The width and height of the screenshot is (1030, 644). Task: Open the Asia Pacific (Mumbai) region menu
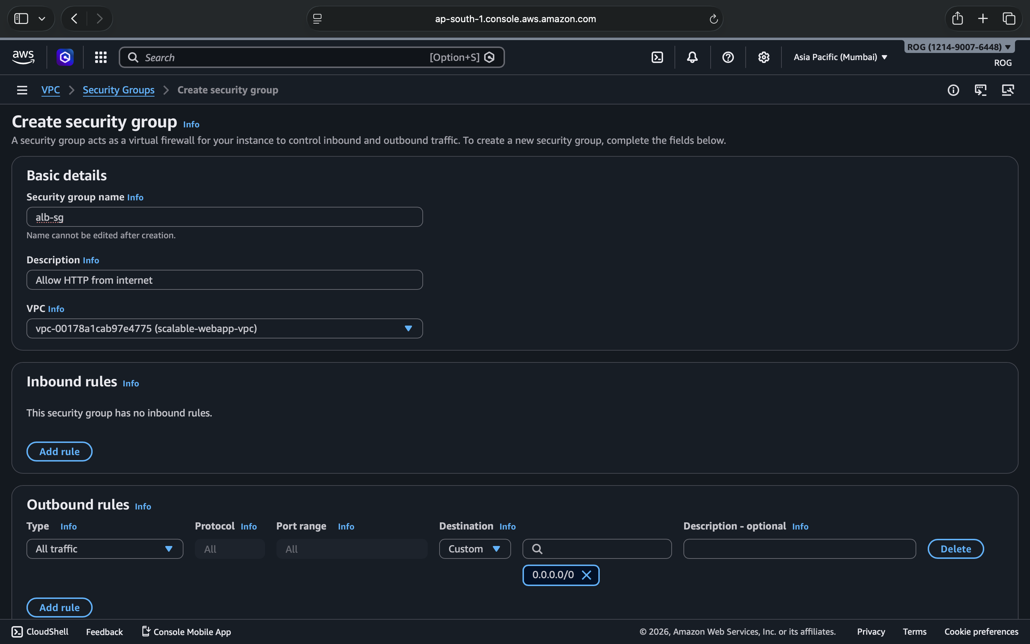click(x=840, y=57)
